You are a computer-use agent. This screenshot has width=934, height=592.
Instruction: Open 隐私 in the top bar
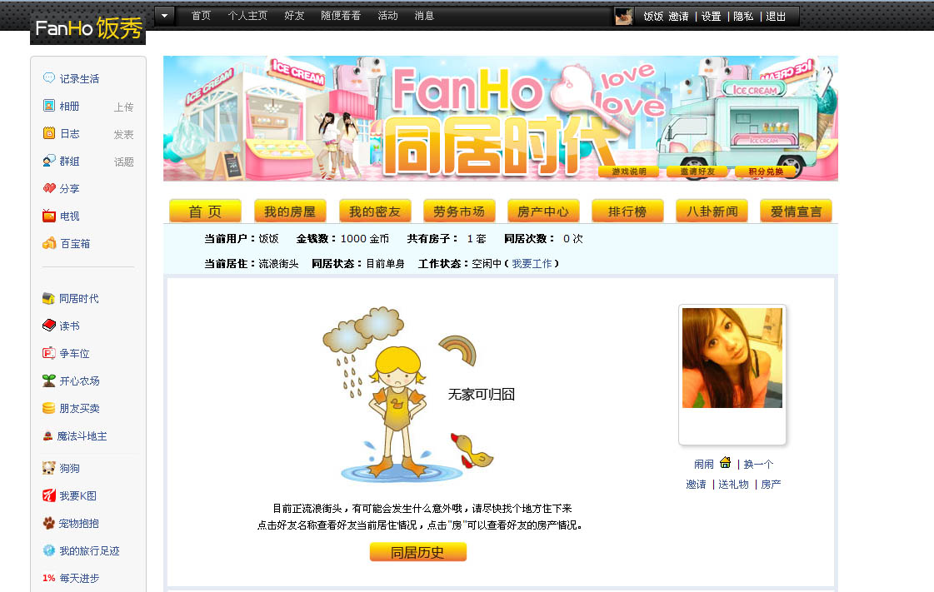pos(743,17)
